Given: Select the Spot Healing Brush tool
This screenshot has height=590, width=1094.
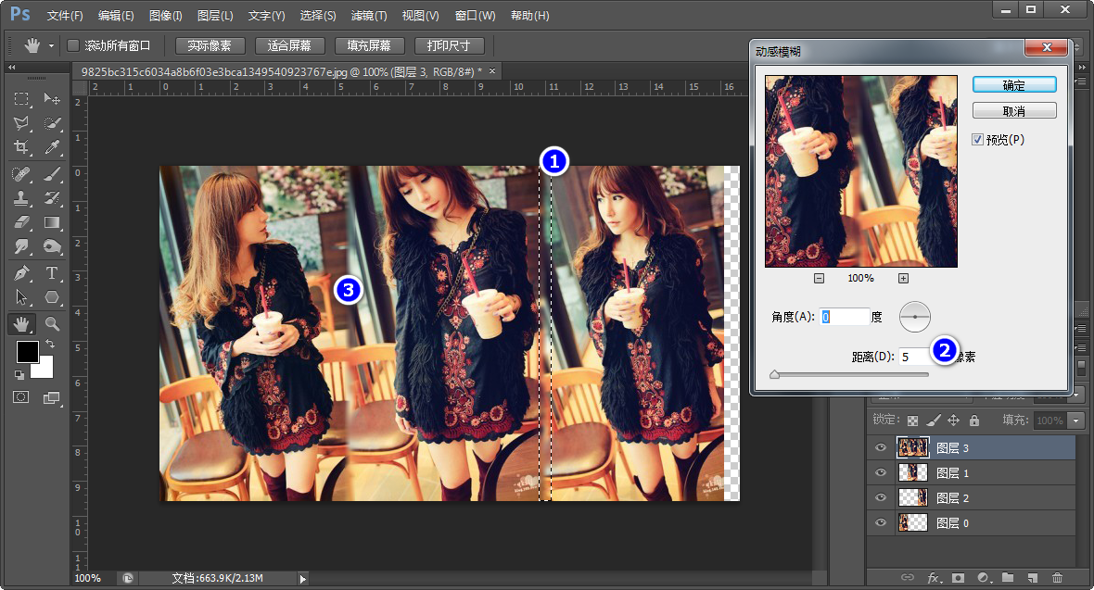Looking at the screenshot, I should pos(21,173).
